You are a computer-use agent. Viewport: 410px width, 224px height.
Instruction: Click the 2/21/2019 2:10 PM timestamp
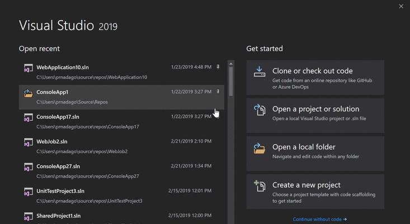click(x=191, y=141)
